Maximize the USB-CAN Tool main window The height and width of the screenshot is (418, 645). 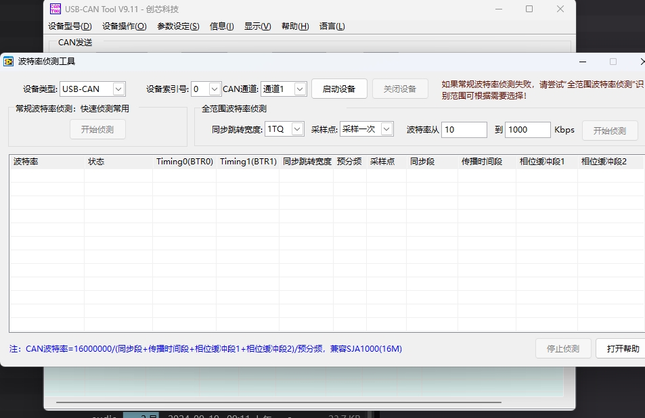529,9
